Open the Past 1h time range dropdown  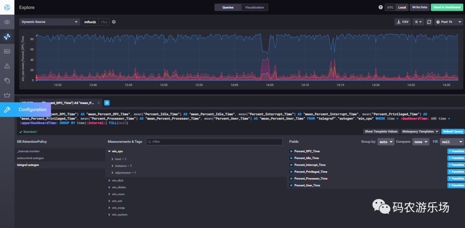coord(447,22)
